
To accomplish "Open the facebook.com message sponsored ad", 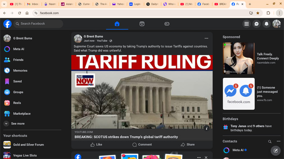I will coord(251,94).
